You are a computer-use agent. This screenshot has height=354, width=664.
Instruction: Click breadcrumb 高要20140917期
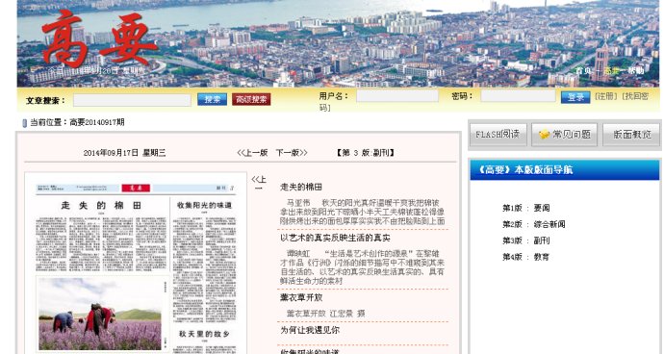coord(97,122)
